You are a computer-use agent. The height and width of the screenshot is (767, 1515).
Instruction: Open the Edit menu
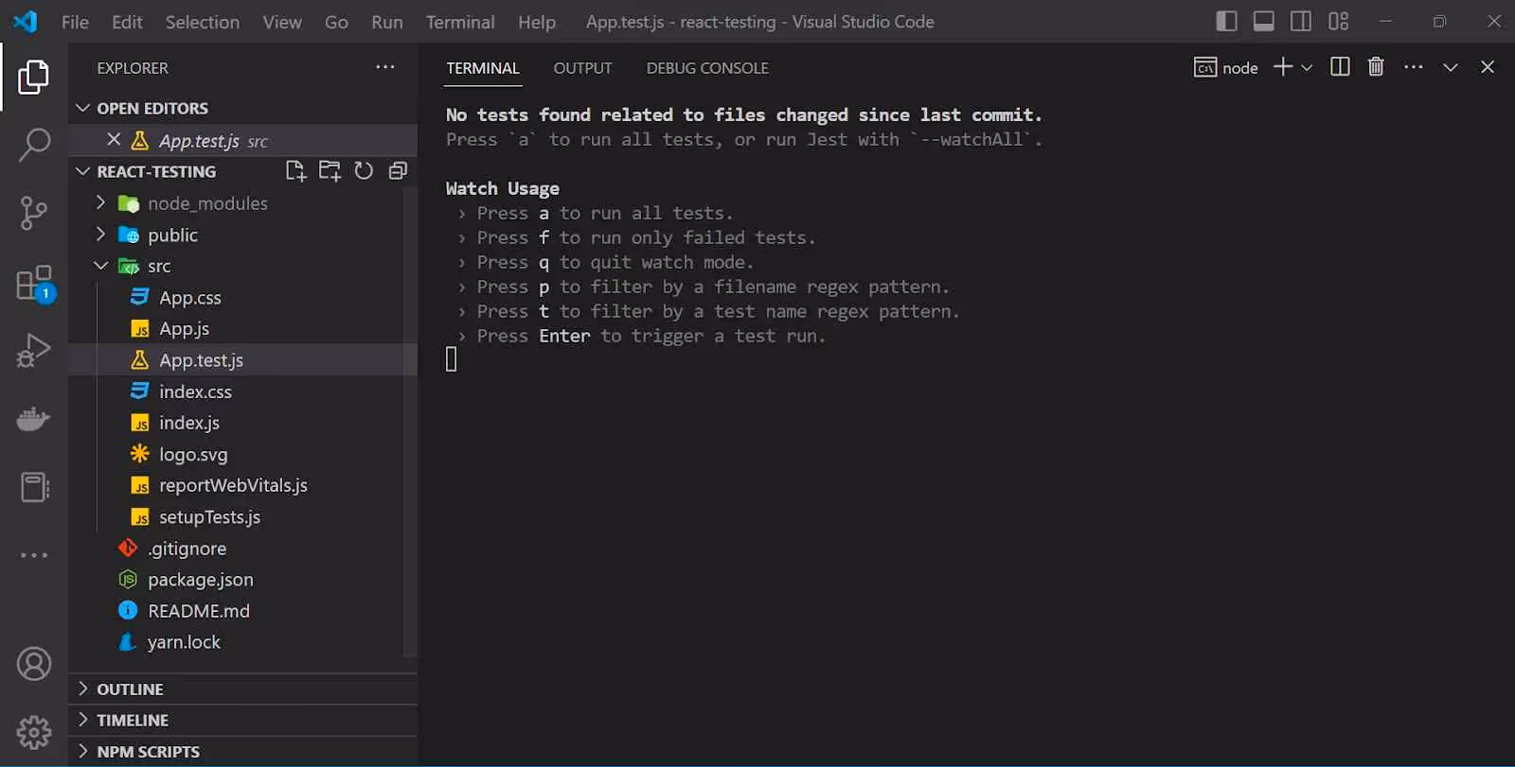[127, 22]
